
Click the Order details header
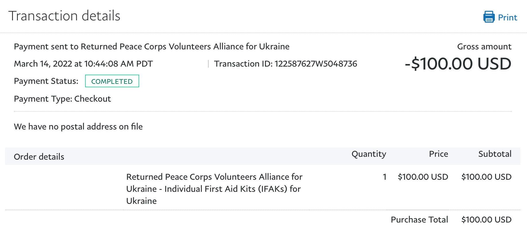tap(39, 157)
